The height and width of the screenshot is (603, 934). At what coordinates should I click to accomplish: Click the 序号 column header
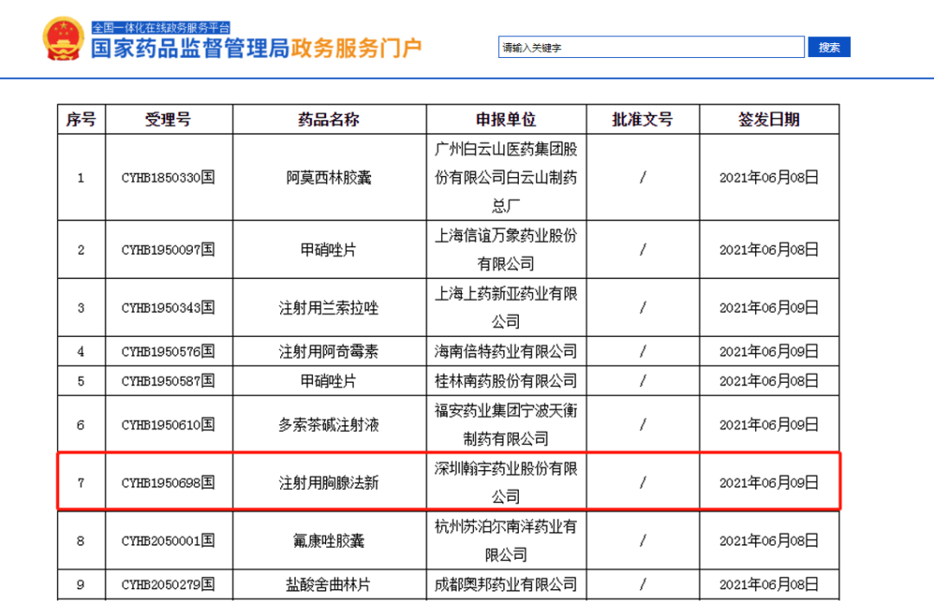(81, 120)
